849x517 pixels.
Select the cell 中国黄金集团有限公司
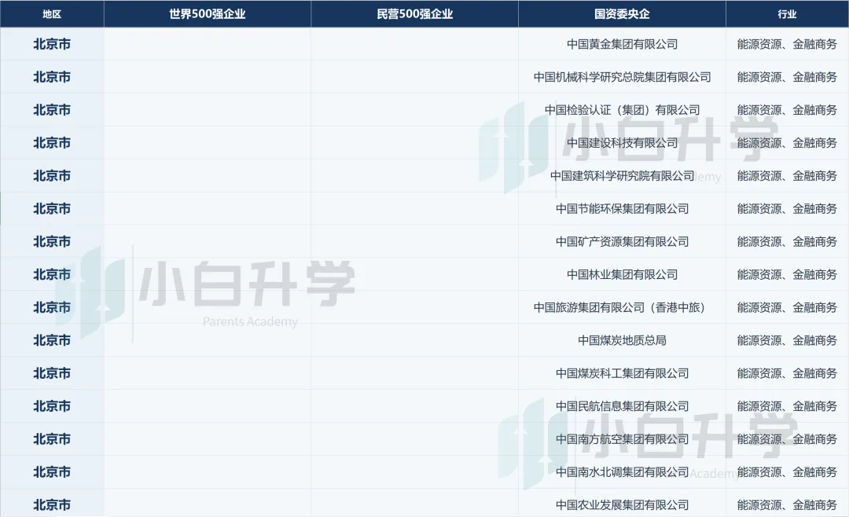point(622,44)
